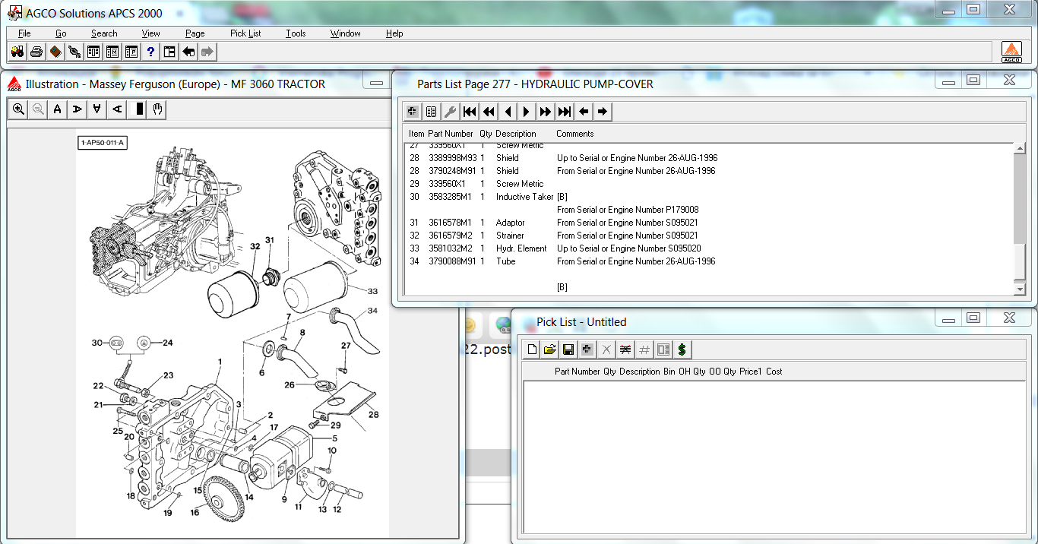
Task: Zoom in on the illustration
Action: coord(19,109)
